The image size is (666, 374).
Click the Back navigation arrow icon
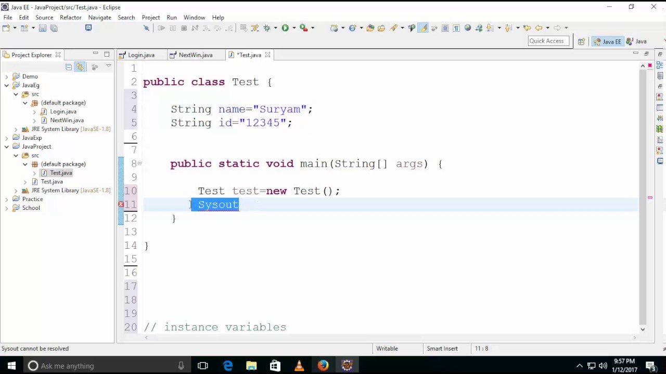pyautogui.click(x=539, y=28)
